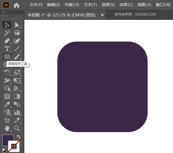
Task: Reset to default fill and stroke
Action: (4, 150)
